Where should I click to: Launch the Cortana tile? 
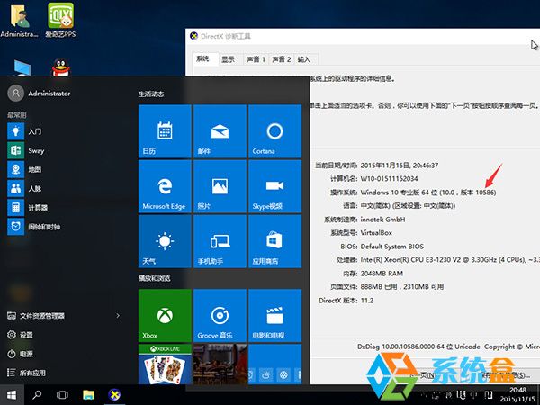click(x=274, y=130)
